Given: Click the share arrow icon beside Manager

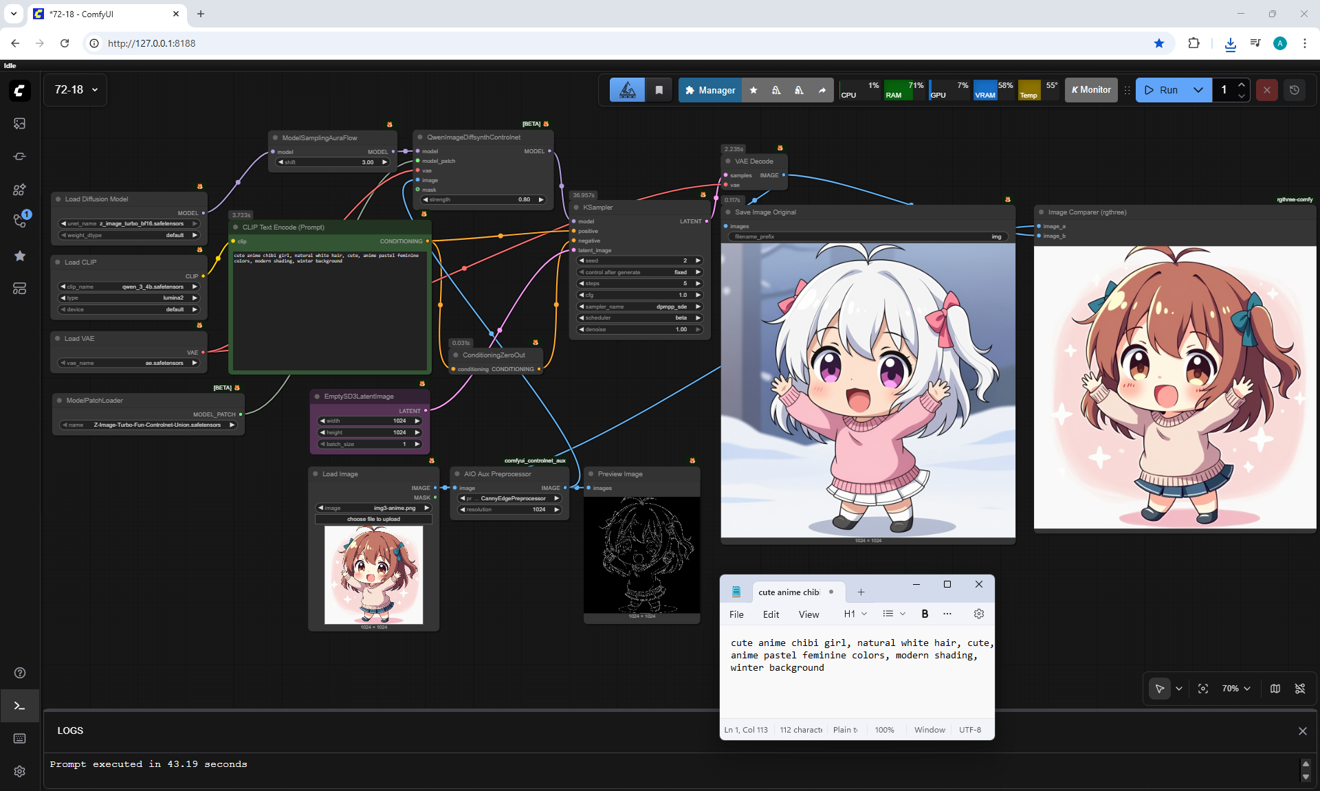Looking at the screenshot, I should [x=822, y=90].
